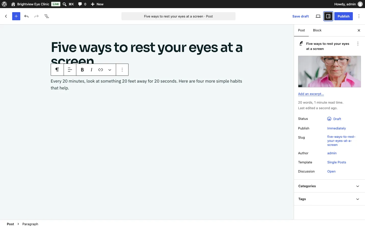Select Paragraph in the bottom breadcrumb
Image resolution: width=365 pixels, height=228 pixels.
(30, 224)
